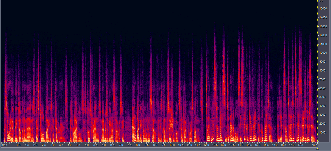Click the 5.5 mark on time ruler
This screenshot has width=331, height=151.
[x=95, y=145]
